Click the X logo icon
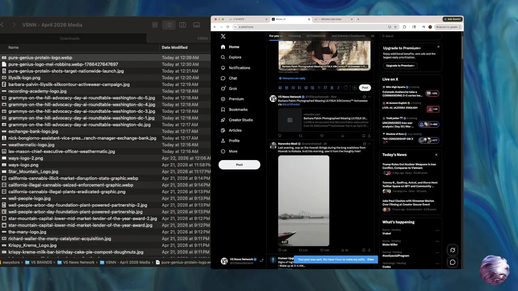The width and height of the screenshot is (518, 291). (223, 36)
